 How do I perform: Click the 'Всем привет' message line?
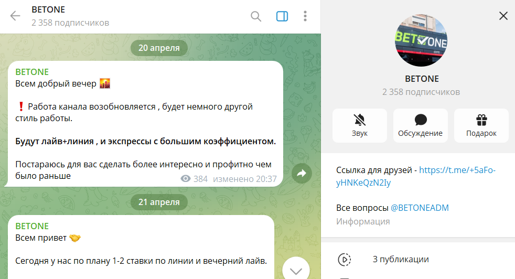coord(48,238)
